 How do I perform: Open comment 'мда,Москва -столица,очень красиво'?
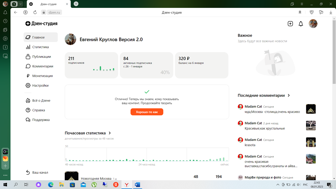(272, 112)
